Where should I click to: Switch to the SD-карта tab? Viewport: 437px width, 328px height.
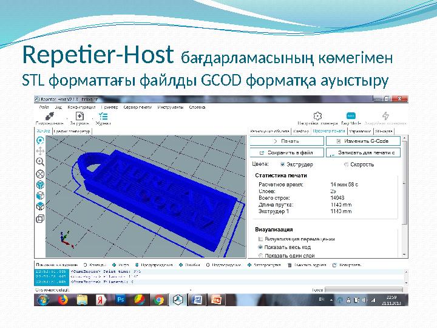pyautogui.click(x=384, y=131)
